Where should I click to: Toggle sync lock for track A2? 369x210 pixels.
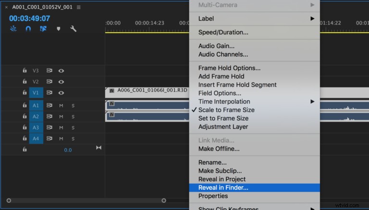click(49, 116)
